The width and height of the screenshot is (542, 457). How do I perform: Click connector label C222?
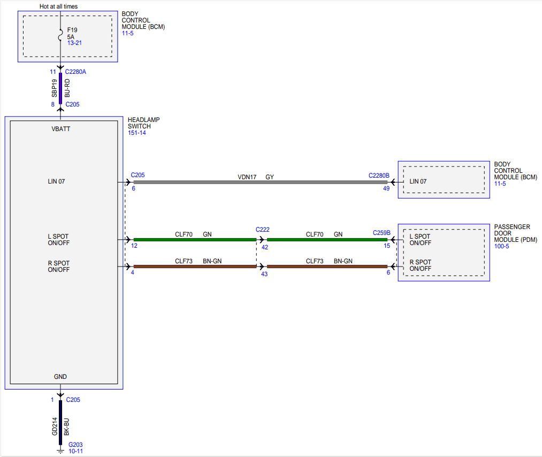[263, 230]
